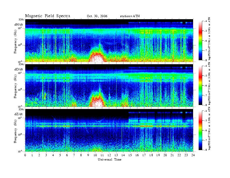The image size is (230, 178).
Task: Click time-axis tick label "10"
Action: [x=95, y=155]
